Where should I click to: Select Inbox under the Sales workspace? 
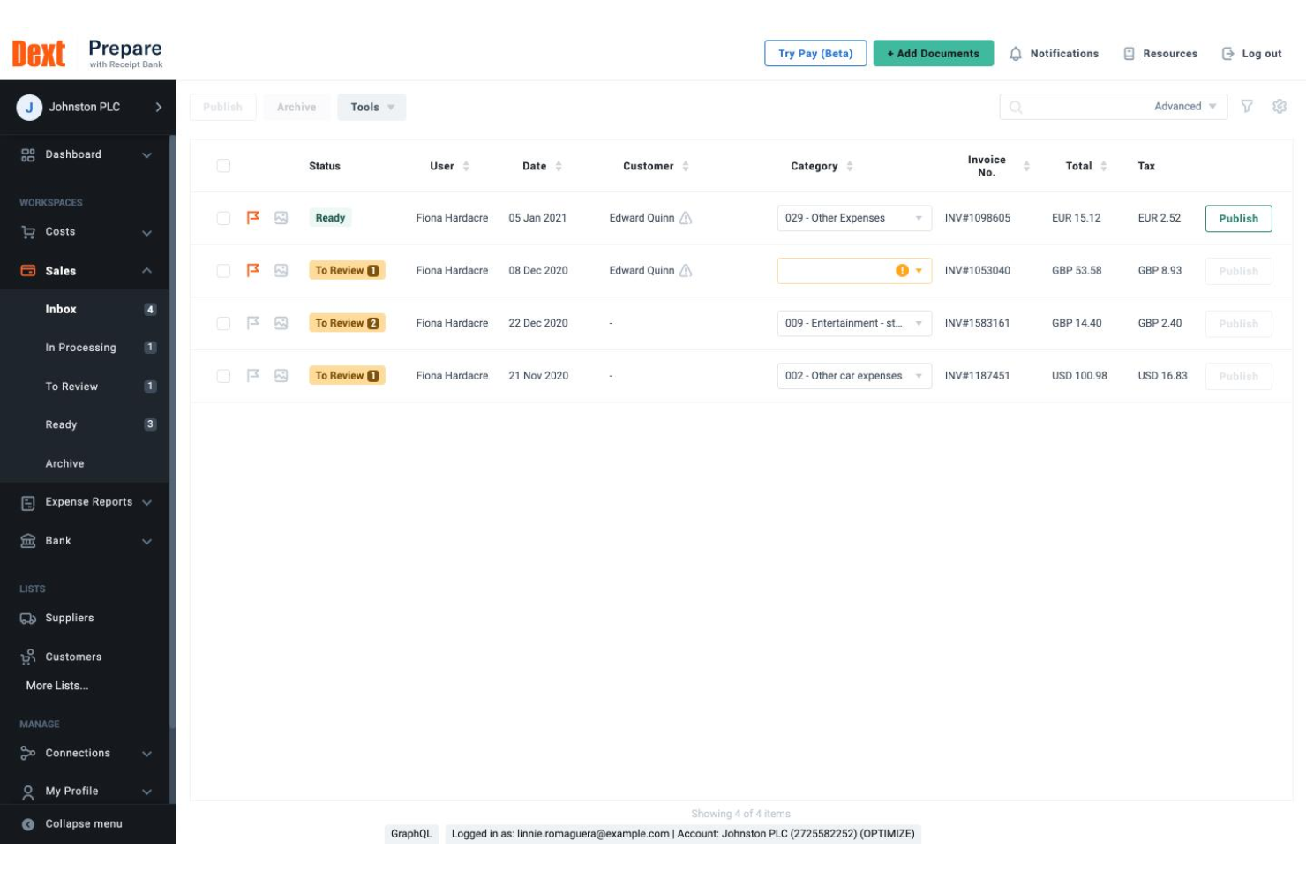click(x=62, y=309)
